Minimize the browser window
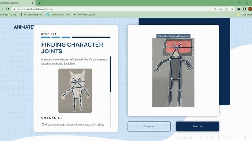 (240, 3)
